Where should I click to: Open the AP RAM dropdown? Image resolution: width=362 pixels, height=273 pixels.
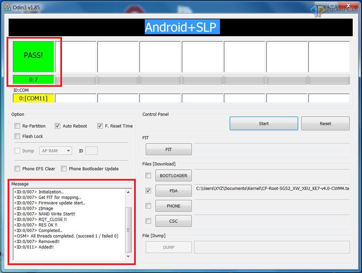(x=56, y=151)
